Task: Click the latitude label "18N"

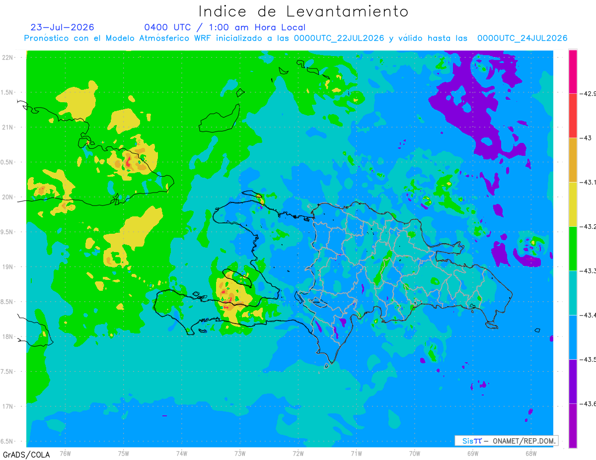Action: coord(8,336)
